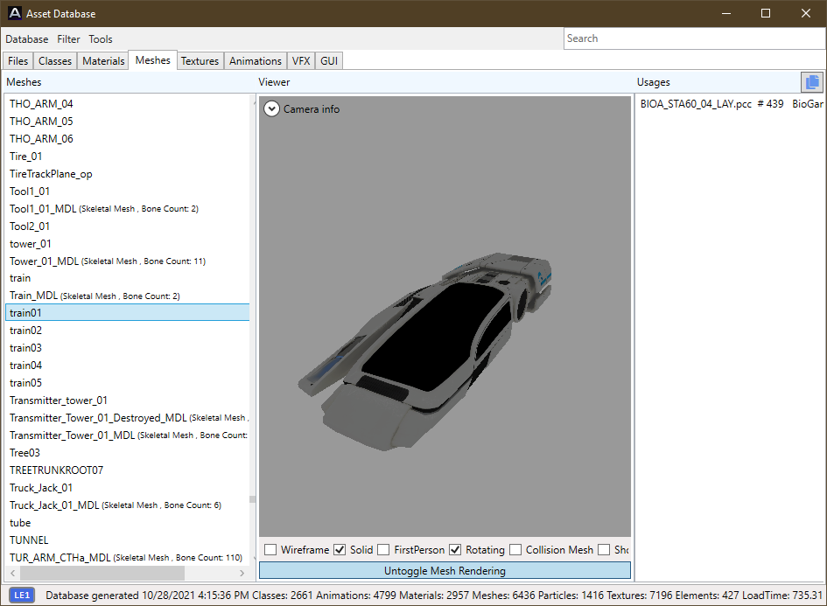Click the copy usages icon button
Screen dimensions: 827x606
[811, 82]
